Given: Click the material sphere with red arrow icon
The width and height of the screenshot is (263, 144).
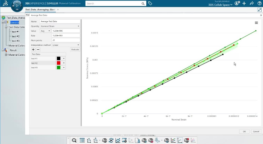Looking at the screenshot, I should [x=151, y=140].
